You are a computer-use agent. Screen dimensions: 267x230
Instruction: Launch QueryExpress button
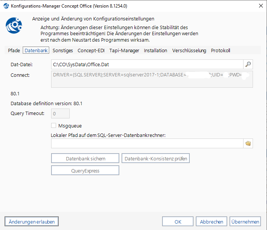coord(85,171)
